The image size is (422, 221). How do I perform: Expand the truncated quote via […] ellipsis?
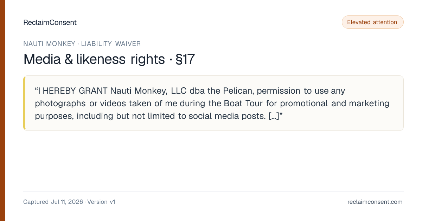pos(274,116)
